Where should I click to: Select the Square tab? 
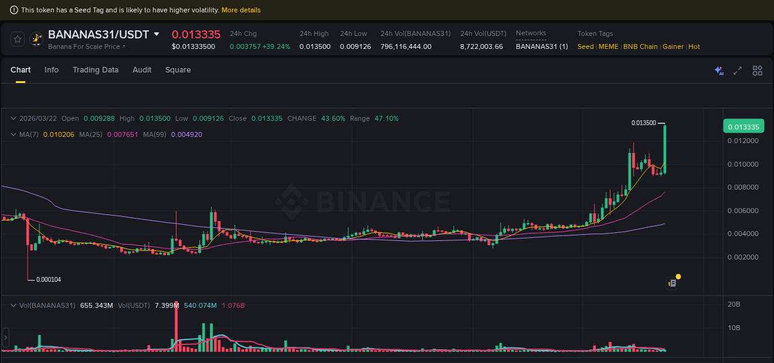(x=178, y=70)
